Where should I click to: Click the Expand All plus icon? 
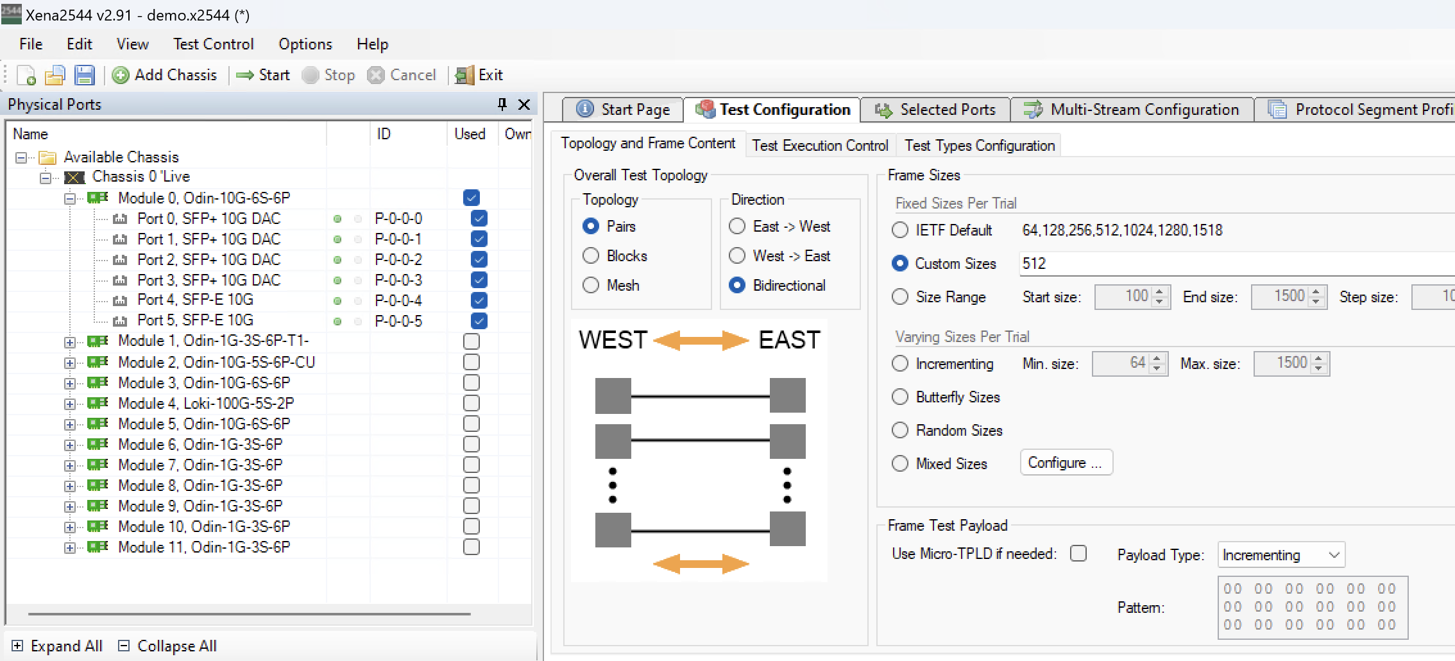pyautogui.click(x=17, y=646)
